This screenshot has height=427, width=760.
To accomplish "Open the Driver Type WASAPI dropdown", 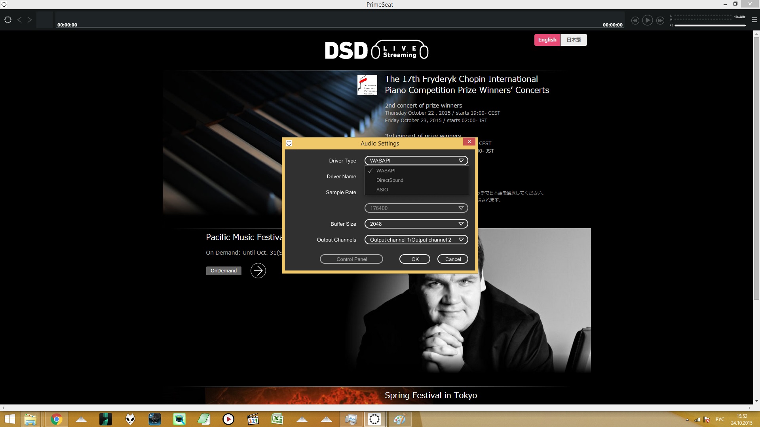I will pyautogui.click(x=416, y=161).
